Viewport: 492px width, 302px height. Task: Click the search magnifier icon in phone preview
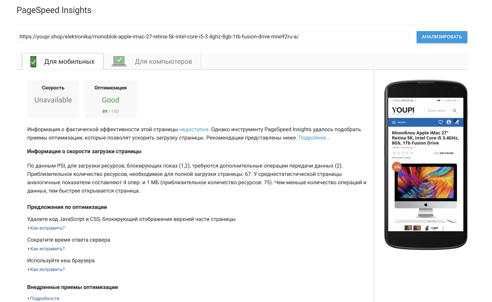coord(455,111)
